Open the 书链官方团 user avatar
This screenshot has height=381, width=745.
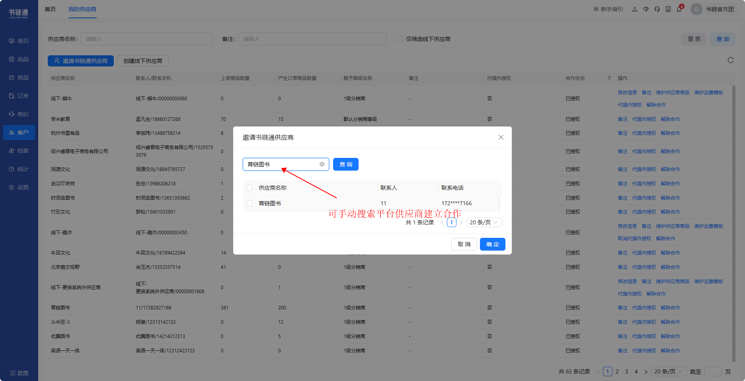[x=696, y=9]
